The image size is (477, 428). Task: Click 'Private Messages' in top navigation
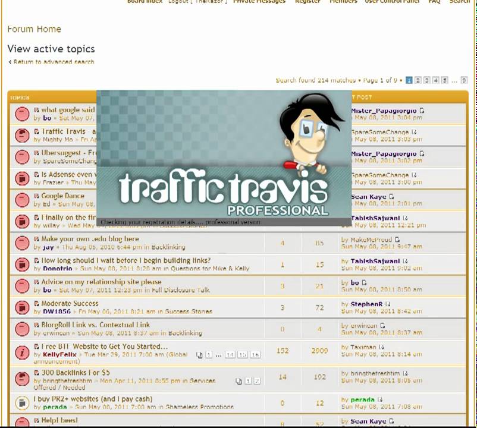point(259,2)
